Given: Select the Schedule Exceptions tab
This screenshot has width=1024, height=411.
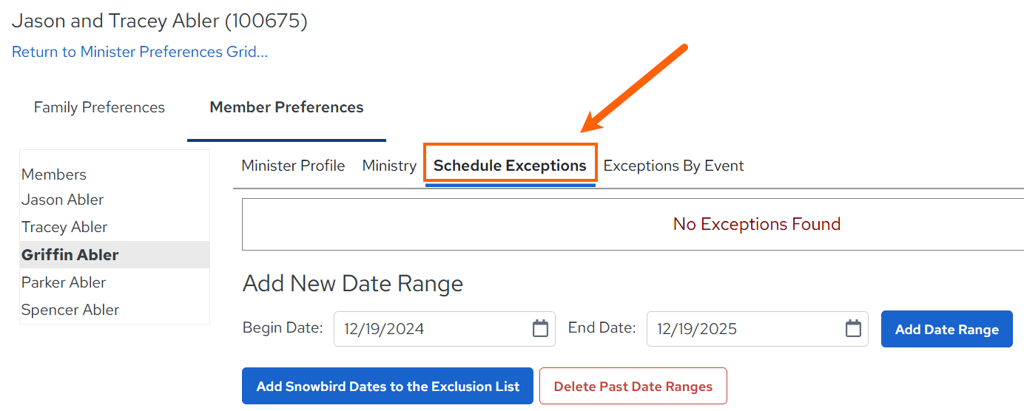Looking at the screenshot, I should tap(510, 166).
